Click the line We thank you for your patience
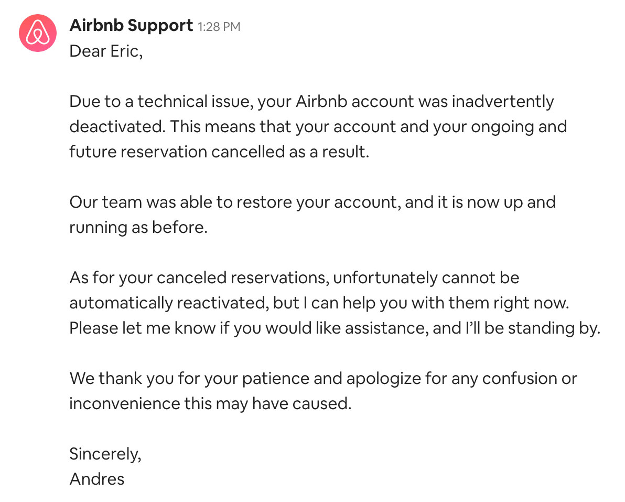The height and width of the screenshot is (502, 625). (x=324, y=379)
